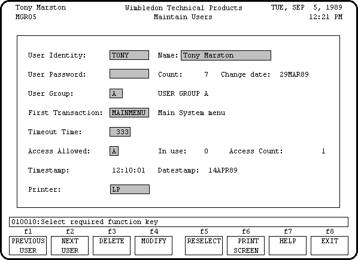Click the First Transaction field MAINMENU
Screen dimensions: 358x260
[x=129, y=113]
